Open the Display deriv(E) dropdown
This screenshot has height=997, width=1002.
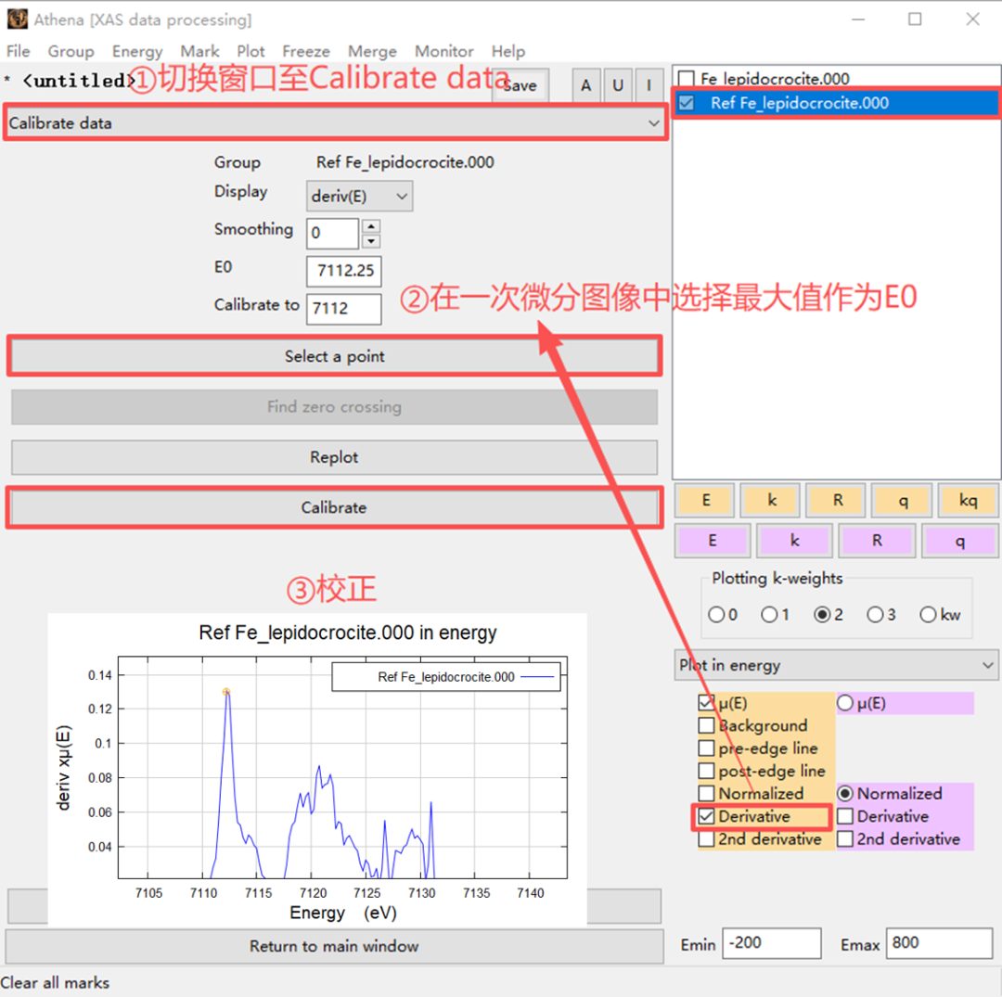[x=359, y=196]
